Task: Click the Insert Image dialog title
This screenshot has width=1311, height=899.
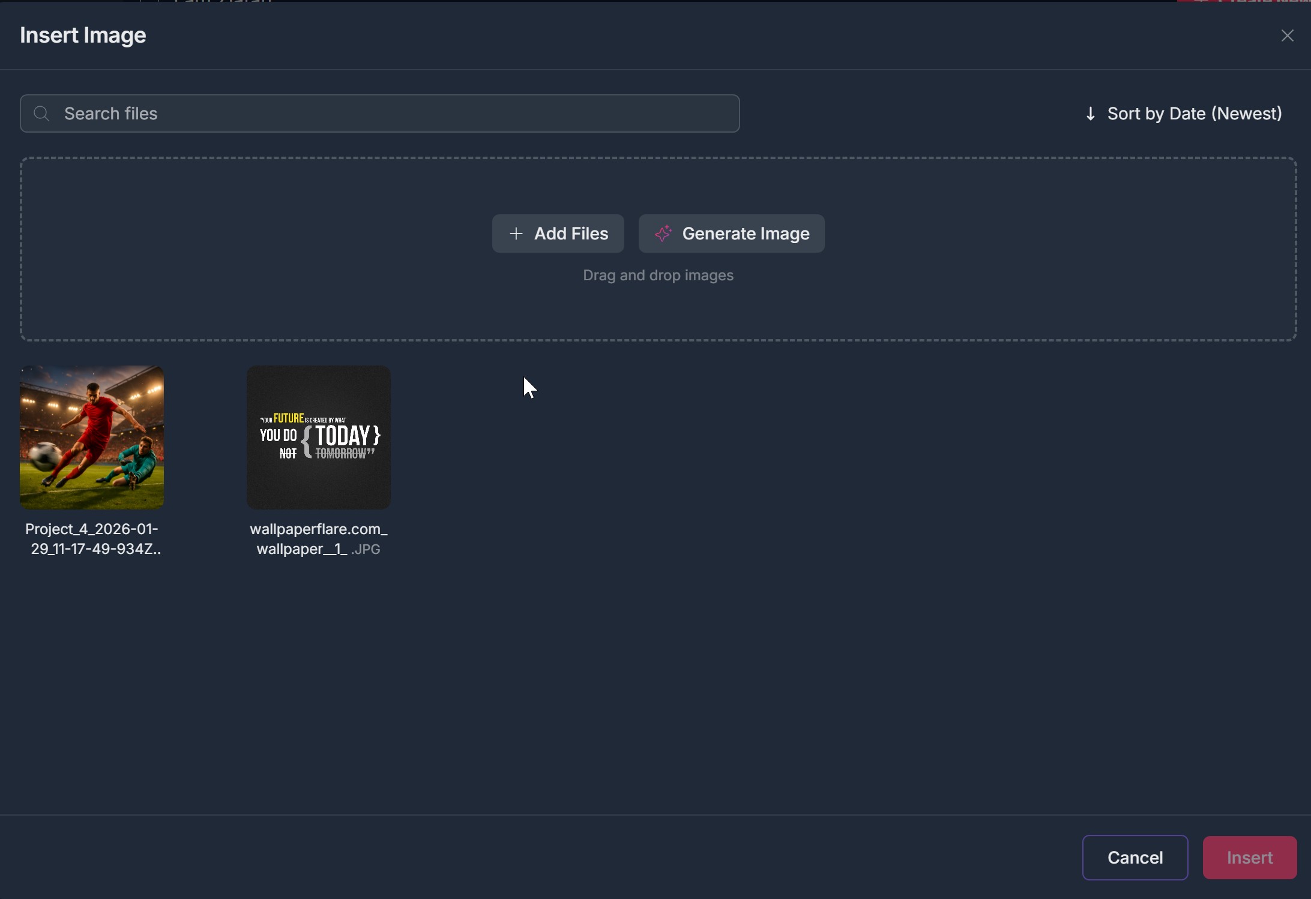Action: (83, 35)
